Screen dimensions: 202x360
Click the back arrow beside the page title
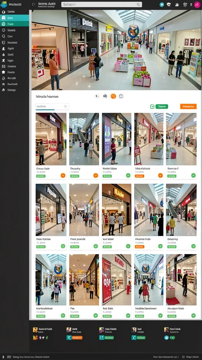pos(34,4)
